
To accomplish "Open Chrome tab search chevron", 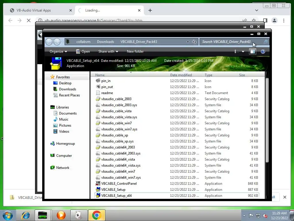I will click(256, 10).
